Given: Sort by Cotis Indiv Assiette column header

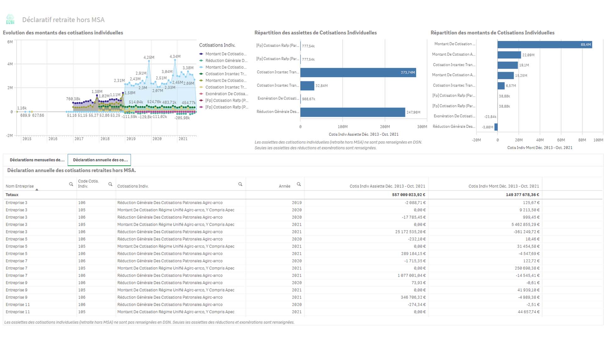Looking at the screenshot, I should tap(387, 186).
